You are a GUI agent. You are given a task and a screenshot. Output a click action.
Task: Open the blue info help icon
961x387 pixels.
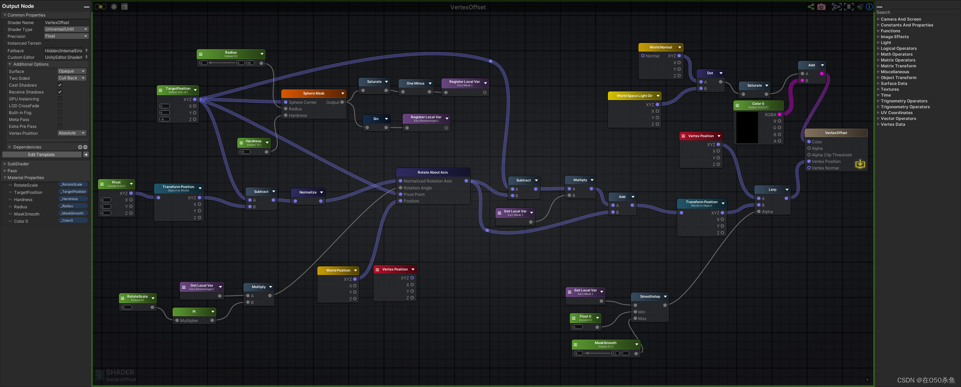click(x=869, y=7)
